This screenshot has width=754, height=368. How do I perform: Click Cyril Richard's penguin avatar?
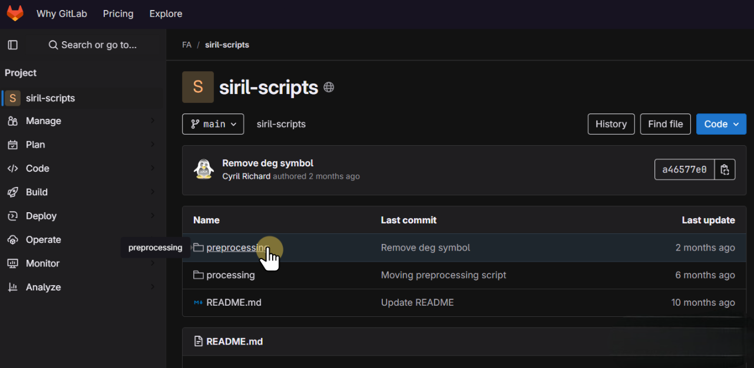[204, 169]
